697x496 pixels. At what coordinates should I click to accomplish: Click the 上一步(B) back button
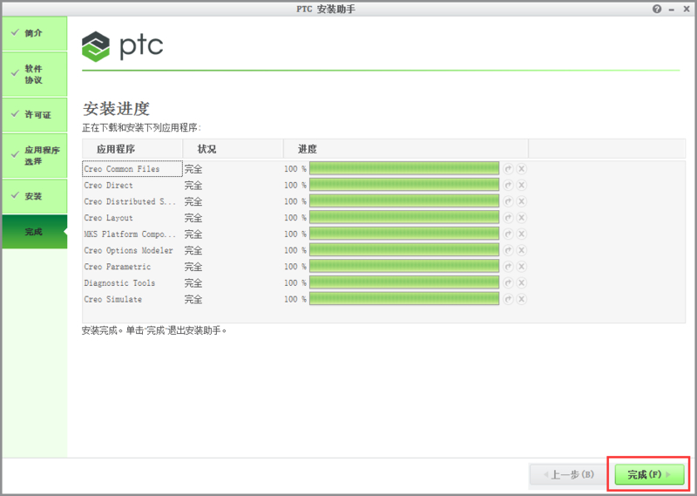(x=569, y=475)
